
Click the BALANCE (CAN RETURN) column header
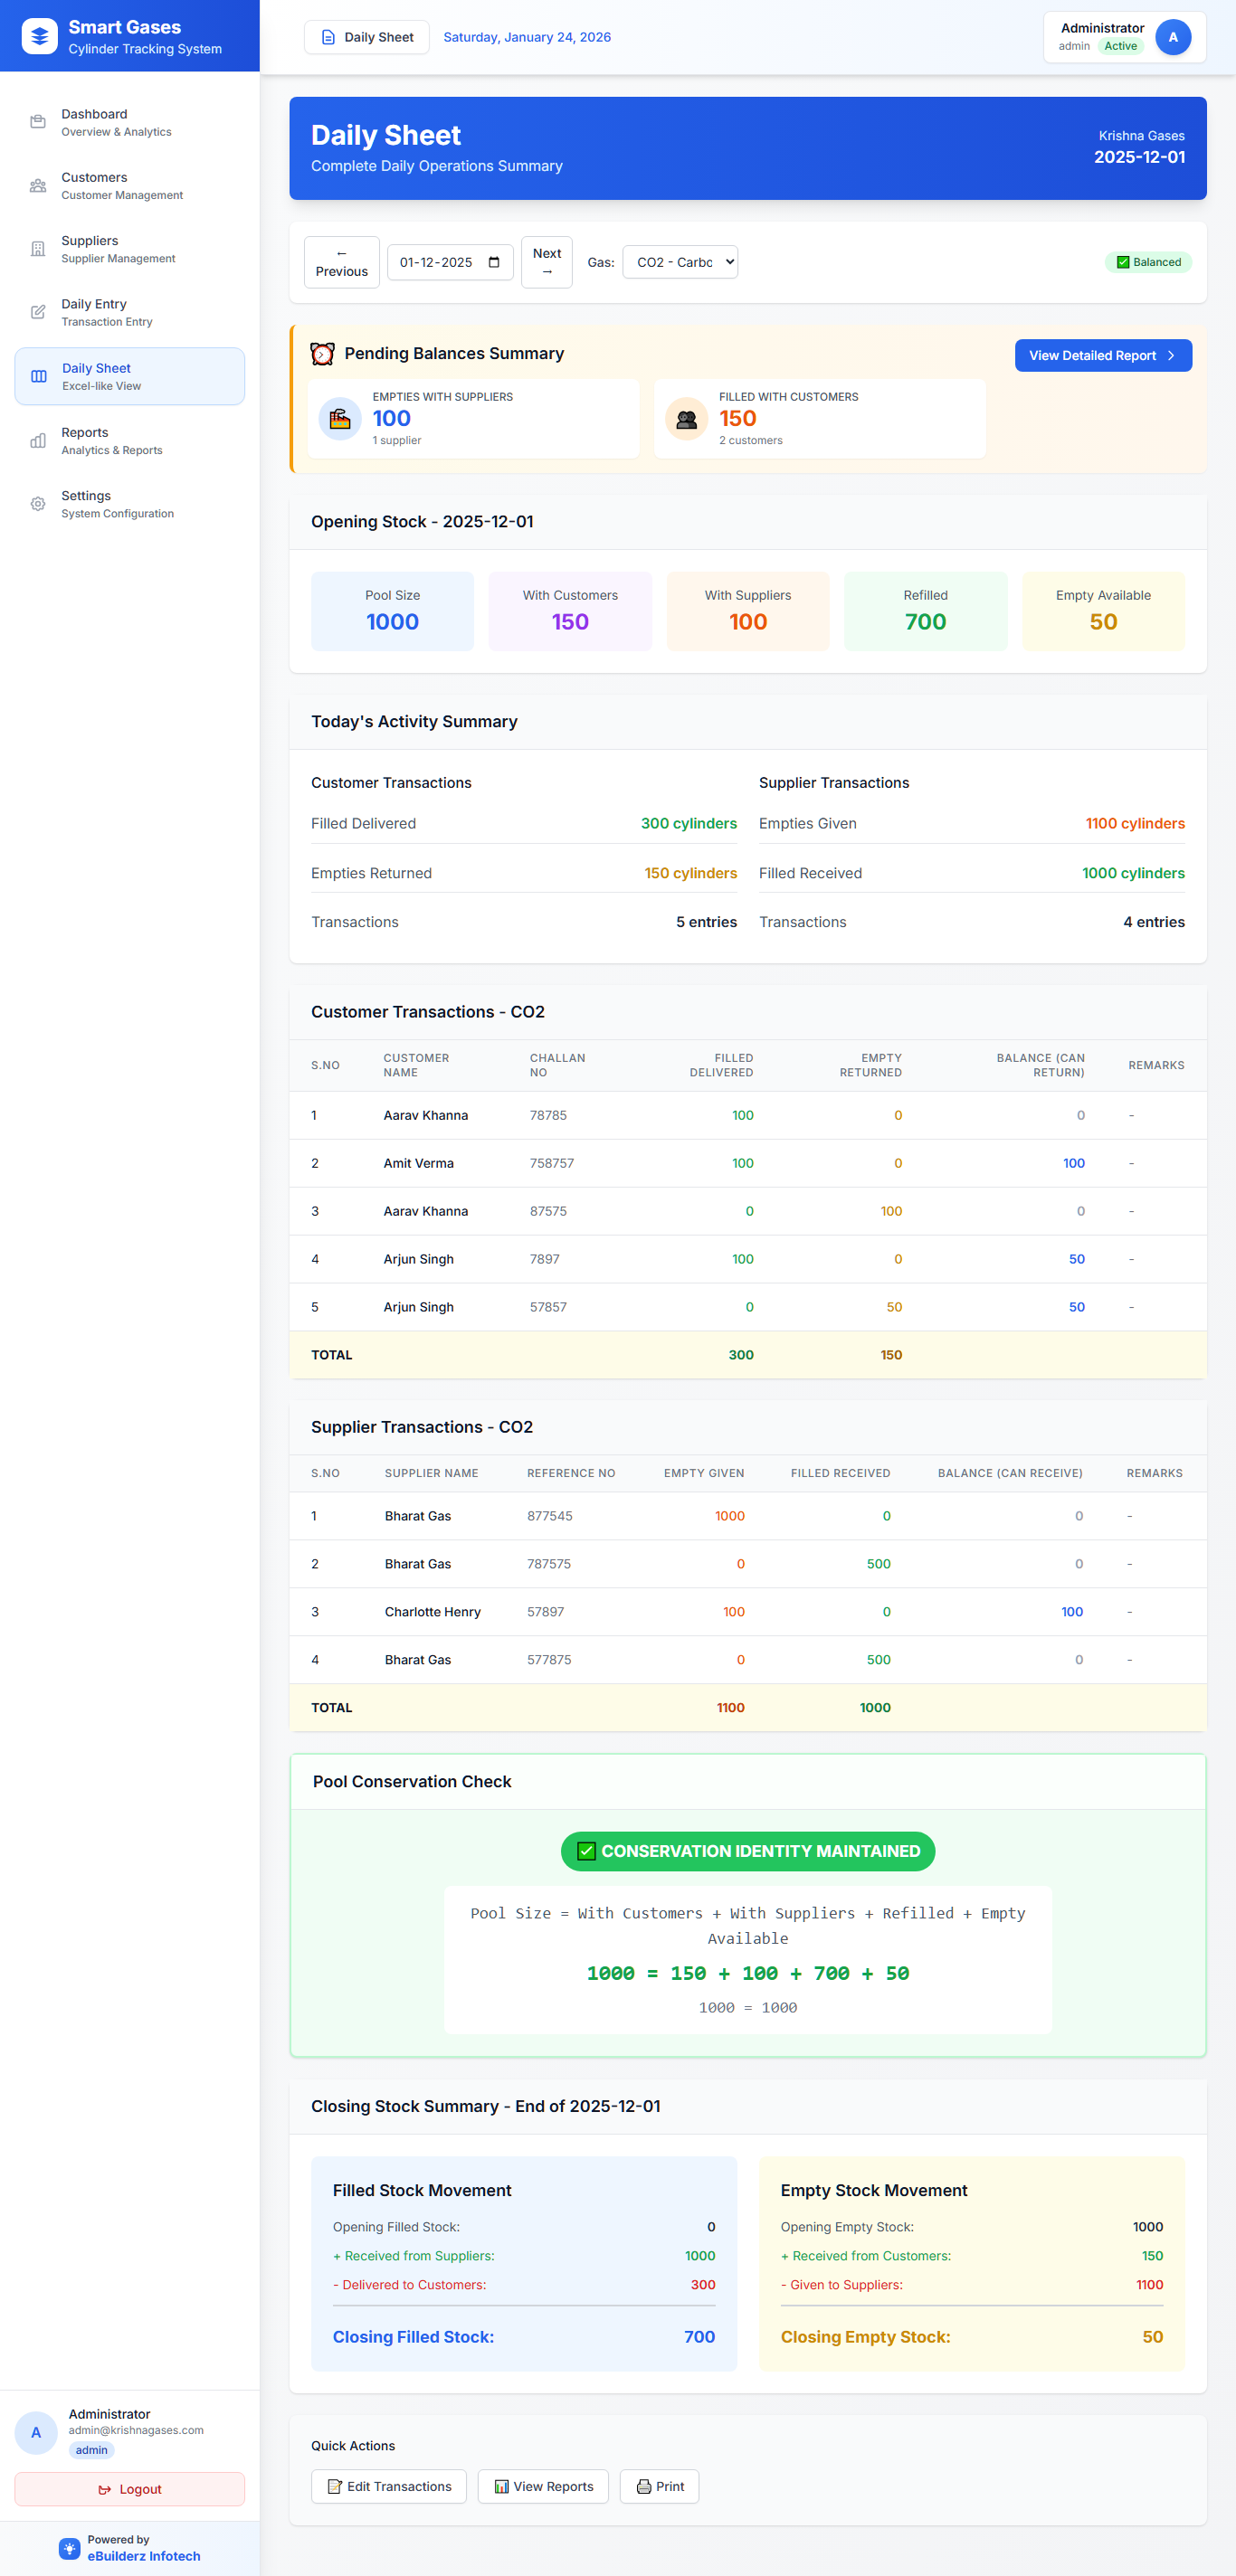pos(1040,1065)
